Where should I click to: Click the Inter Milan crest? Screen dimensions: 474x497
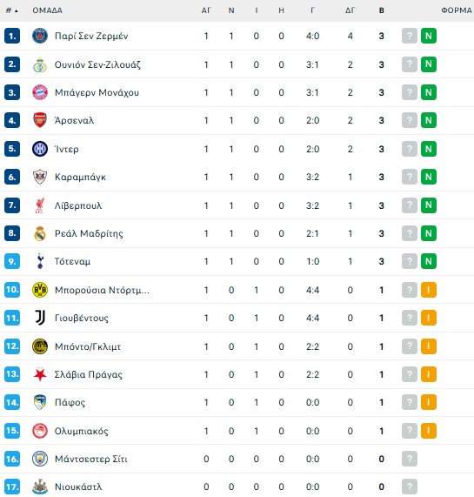pos(40,149)
